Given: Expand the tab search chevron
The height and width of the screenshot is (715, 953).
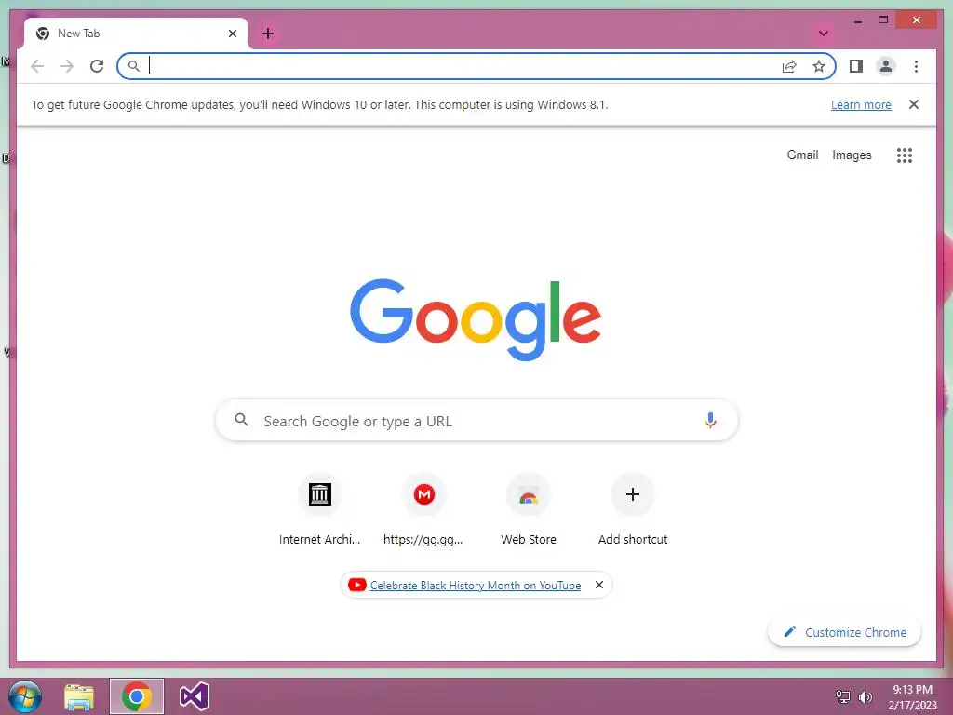Looking at the screenshot, I should (x=824, y=34).
